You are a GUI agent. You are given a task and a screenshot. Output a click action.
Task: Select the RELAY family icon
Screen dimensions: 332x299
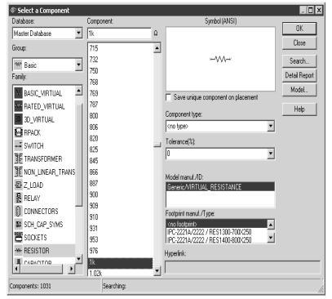[x=18, y=198]
